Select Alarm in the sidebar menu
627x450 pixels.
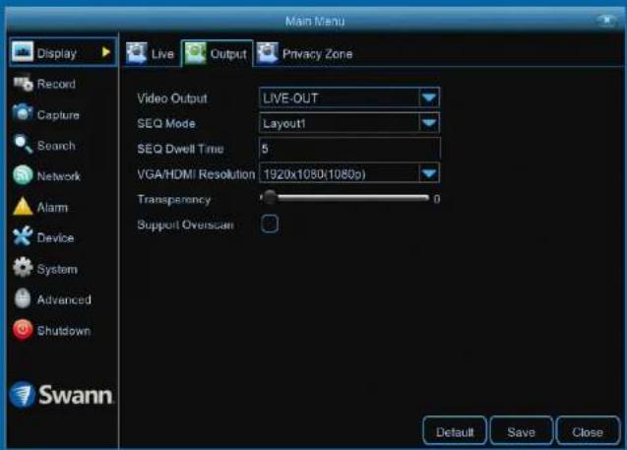point(52,208)
